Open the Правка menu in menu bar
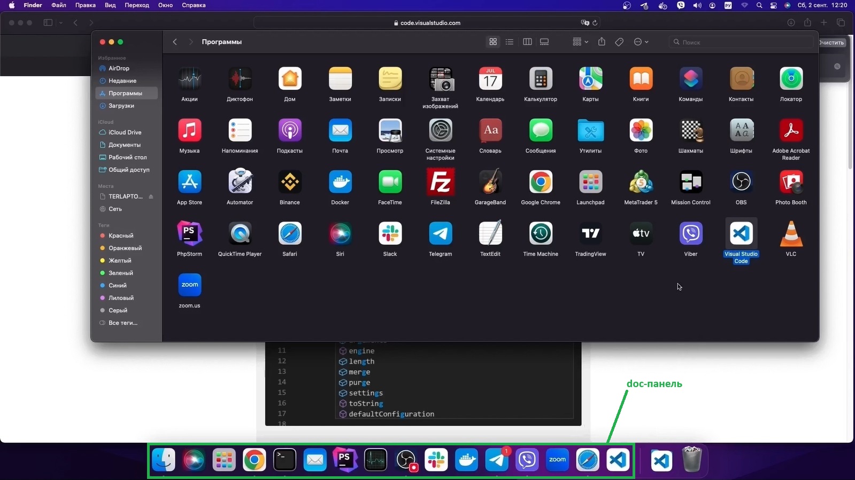 coord(86,5)
